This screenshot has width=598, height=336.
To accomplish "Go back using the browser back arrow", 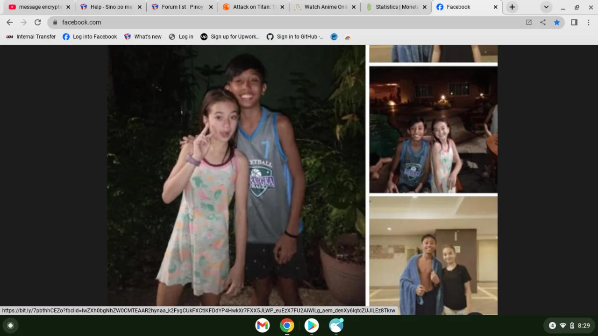I will click(9, 22).
